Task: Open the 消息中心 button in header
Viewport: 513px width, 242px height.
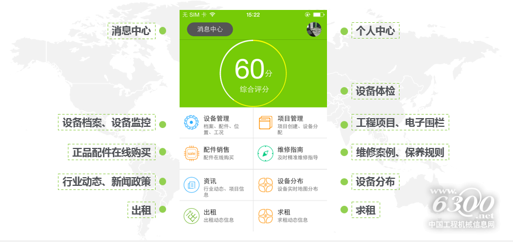Action: point(210,29)
